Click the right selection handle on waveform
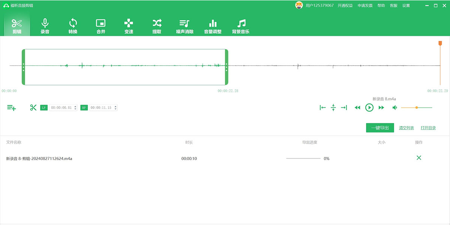Screen dimensions: 450x225 pyautogui.click(x=226, y=67)
